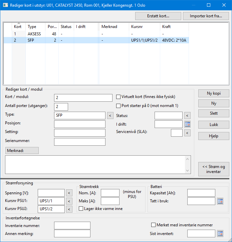Sort list by Kursnr column header
Screen dimensions: 232x242
(x=145, y=27)
